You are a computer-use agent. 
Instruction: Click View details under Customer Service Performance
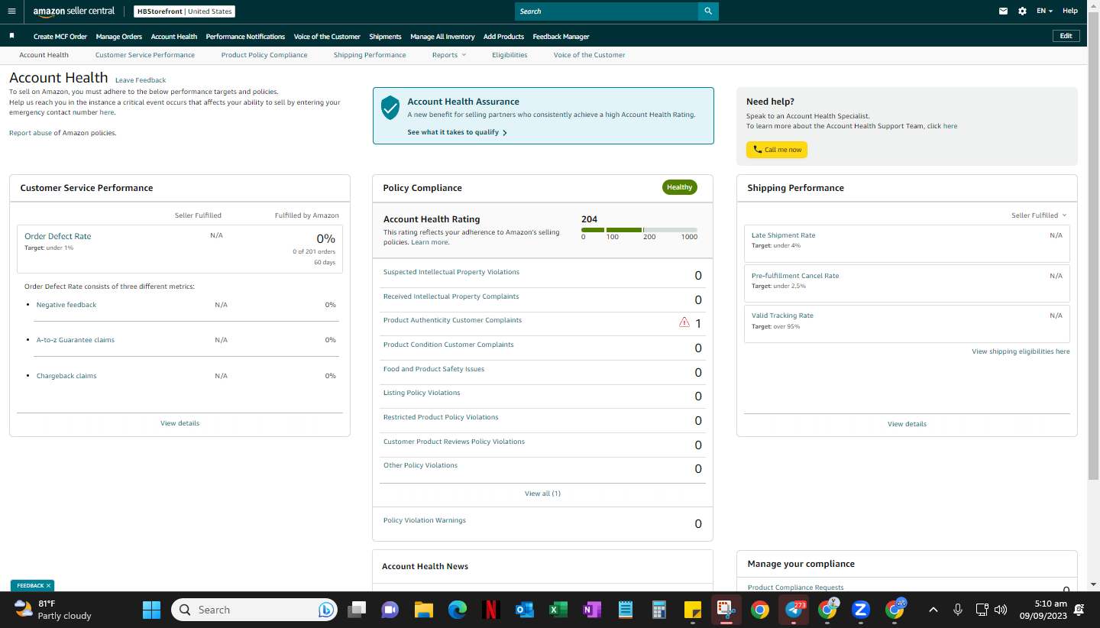(180, 423)
